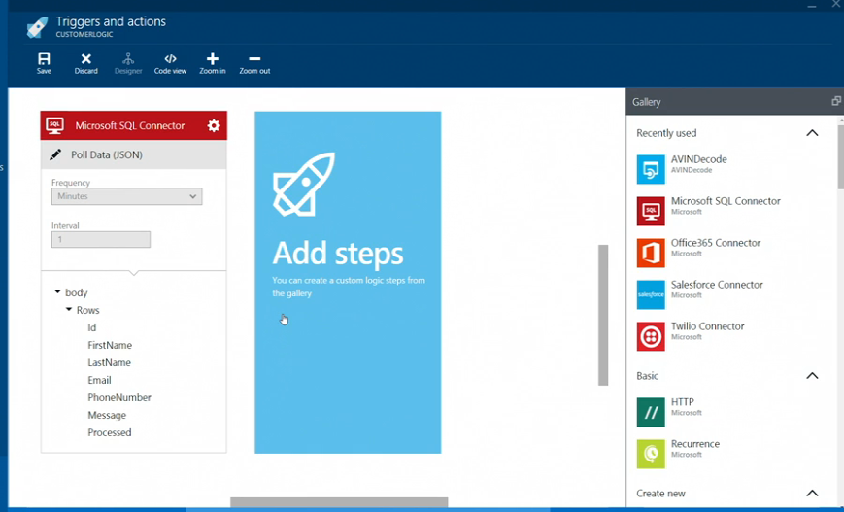Screen dimensions: 844x512
Task: Click the rocket icon on Add steps
Action: (304, 185)
